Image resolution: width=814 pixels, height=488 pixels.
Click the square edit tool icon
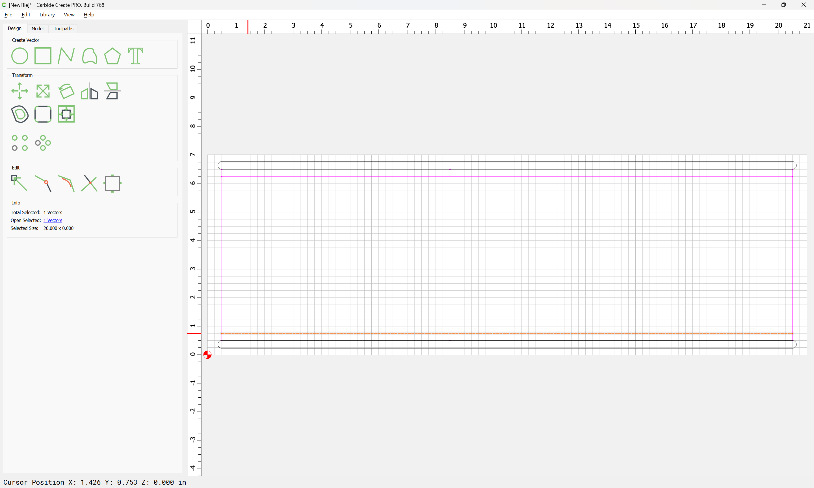point(112,184)
